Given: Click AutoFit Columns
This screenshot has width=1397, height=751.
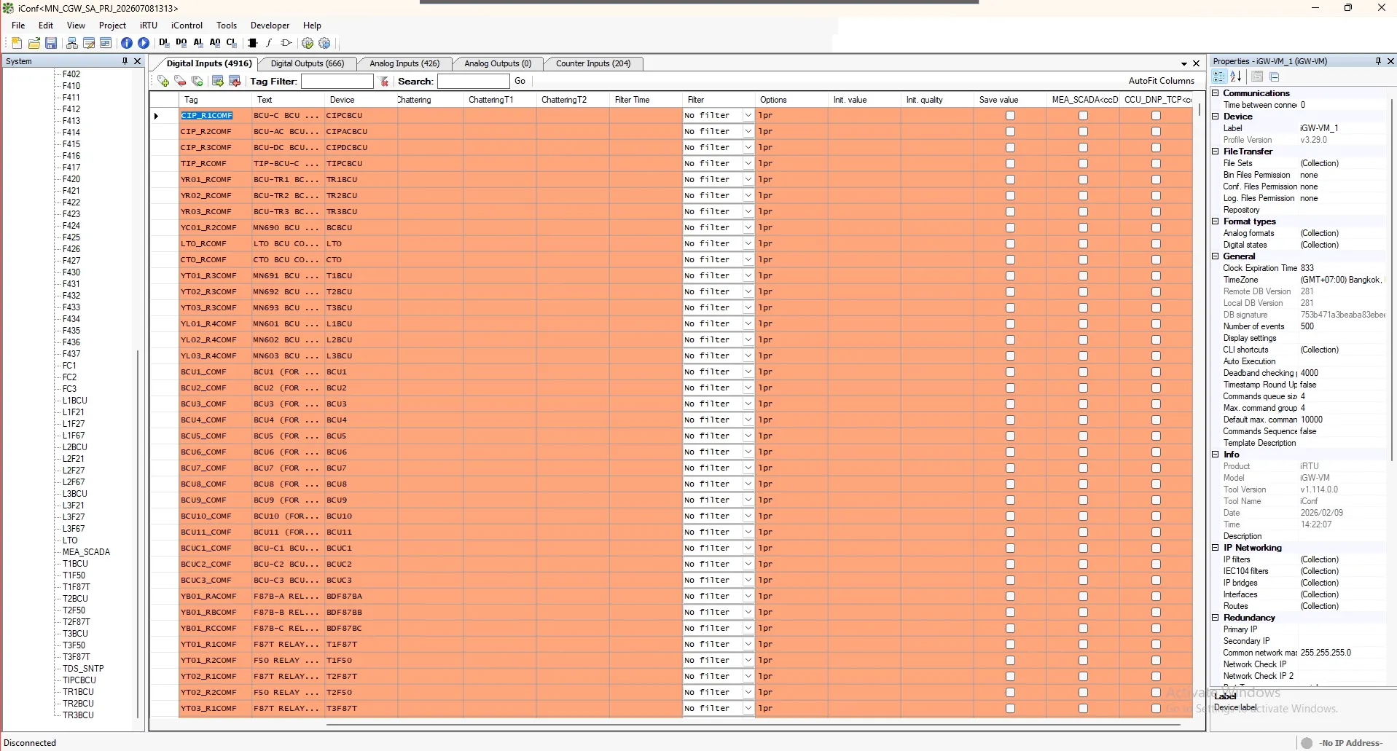Looking at the screenshot, I should point(1162,81).
